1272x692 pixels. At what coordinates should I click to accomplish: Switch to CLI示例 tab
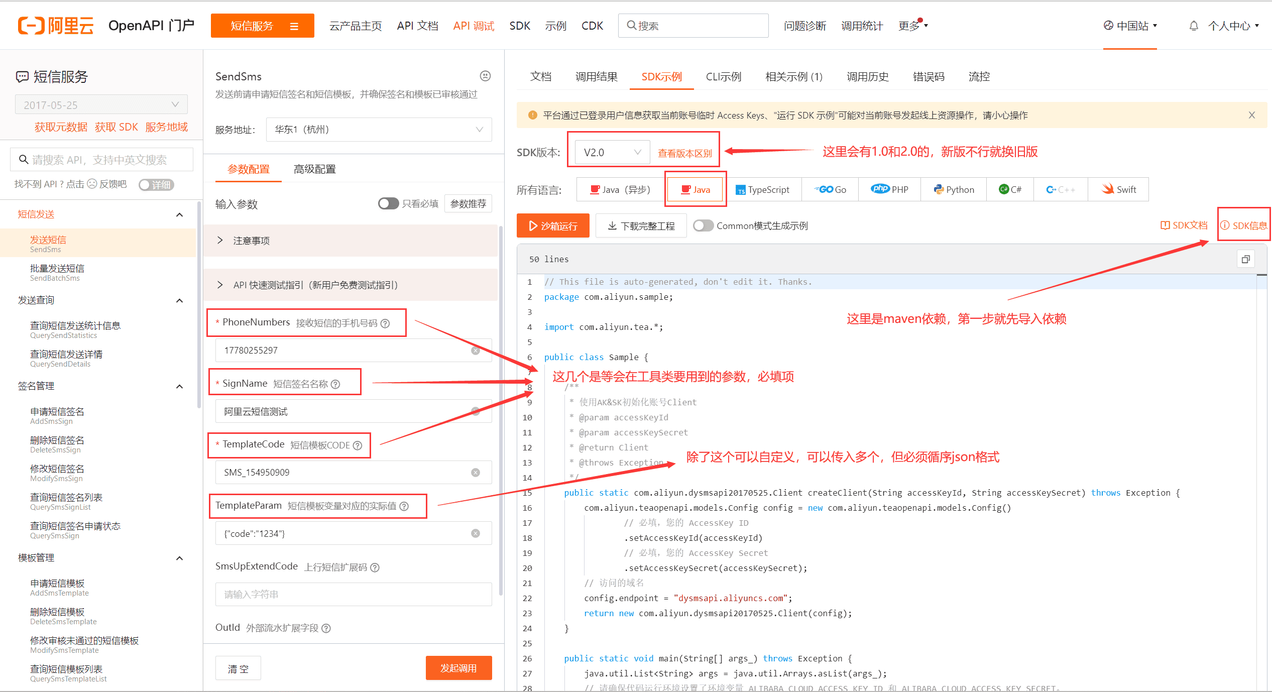click(724, 76)
